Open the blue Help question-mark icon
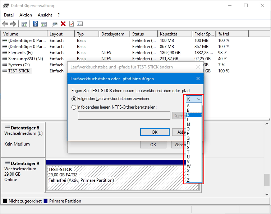The height and width of the screenshot is (214, 271). click(x=35, y=24)
